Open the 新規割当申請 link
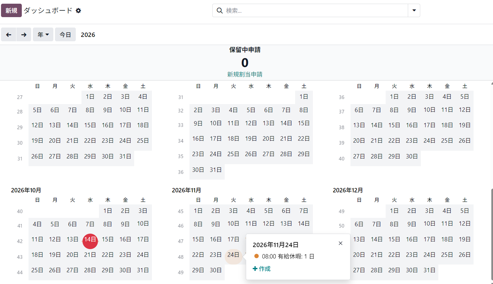This screenshot has height=284, width=493. tap(245, 74)
